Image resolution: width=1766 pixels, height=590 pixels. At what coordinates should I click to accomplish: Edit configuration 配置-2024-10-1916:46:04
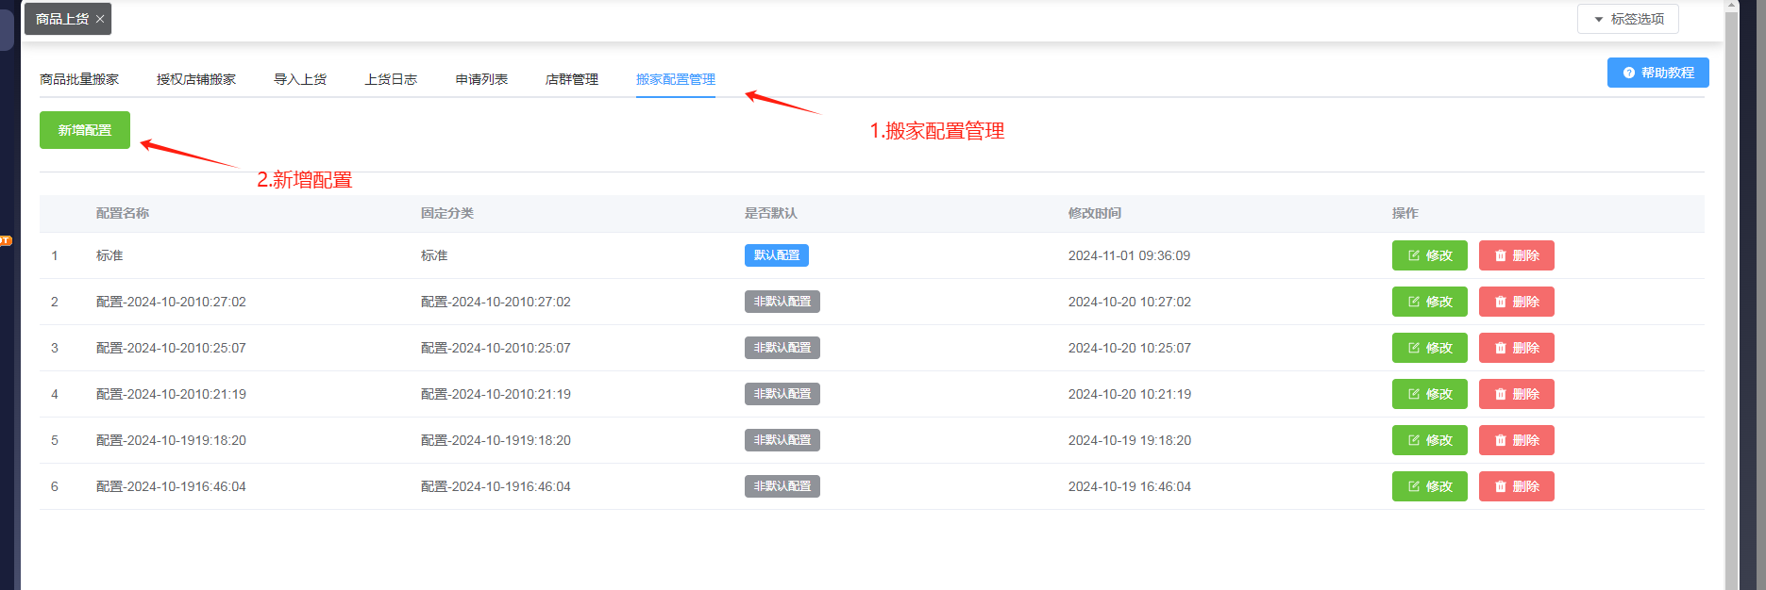1429,486
